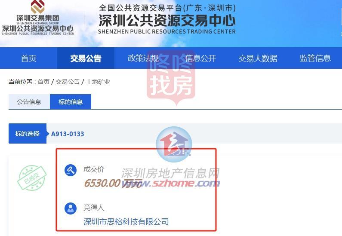Click the round house watermark logo

[174, 144]
